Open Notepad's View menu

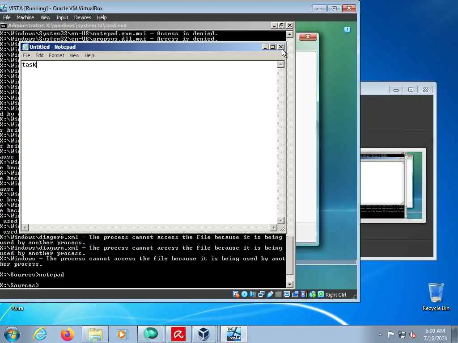(x=74, y=55)
